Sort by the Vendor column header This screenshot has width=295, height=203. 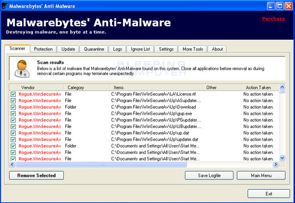click(41, 87)
